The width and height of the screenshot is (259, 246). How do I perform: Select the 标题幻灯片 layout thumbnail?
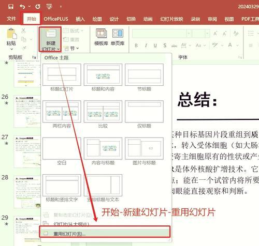click(x=62, y=74)
